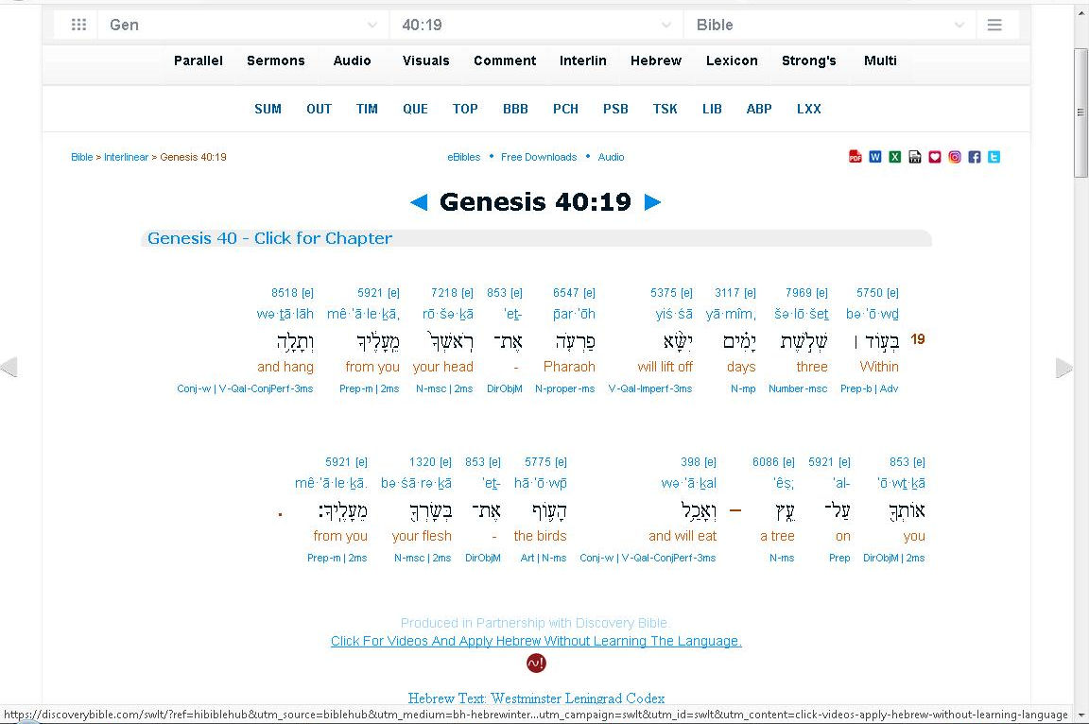Open the hamburger menu icon

(x=994, y=26)
